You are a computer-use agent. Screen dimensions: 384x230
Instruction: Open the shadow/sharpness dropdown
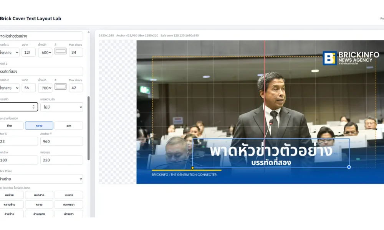[x=62, y=107]
